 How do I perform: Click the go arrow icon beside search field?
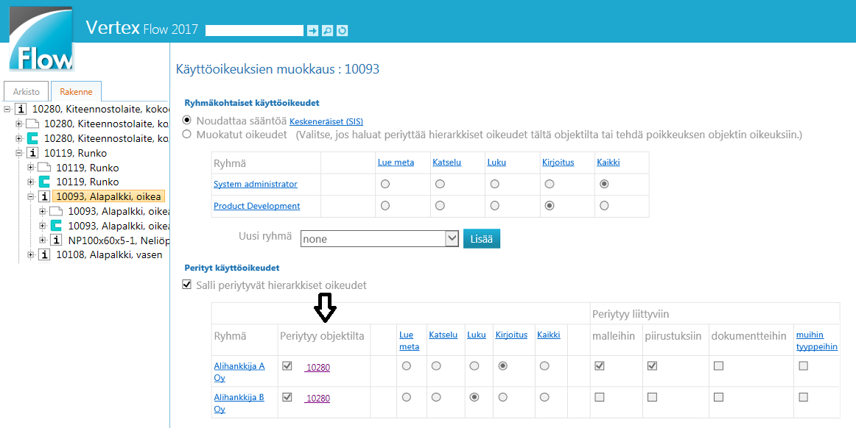(x=312, y=30)
